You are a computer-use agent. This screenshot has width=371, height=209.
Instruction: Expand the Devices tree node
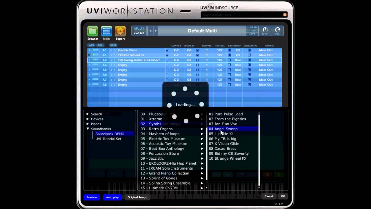tap(88, 119)
